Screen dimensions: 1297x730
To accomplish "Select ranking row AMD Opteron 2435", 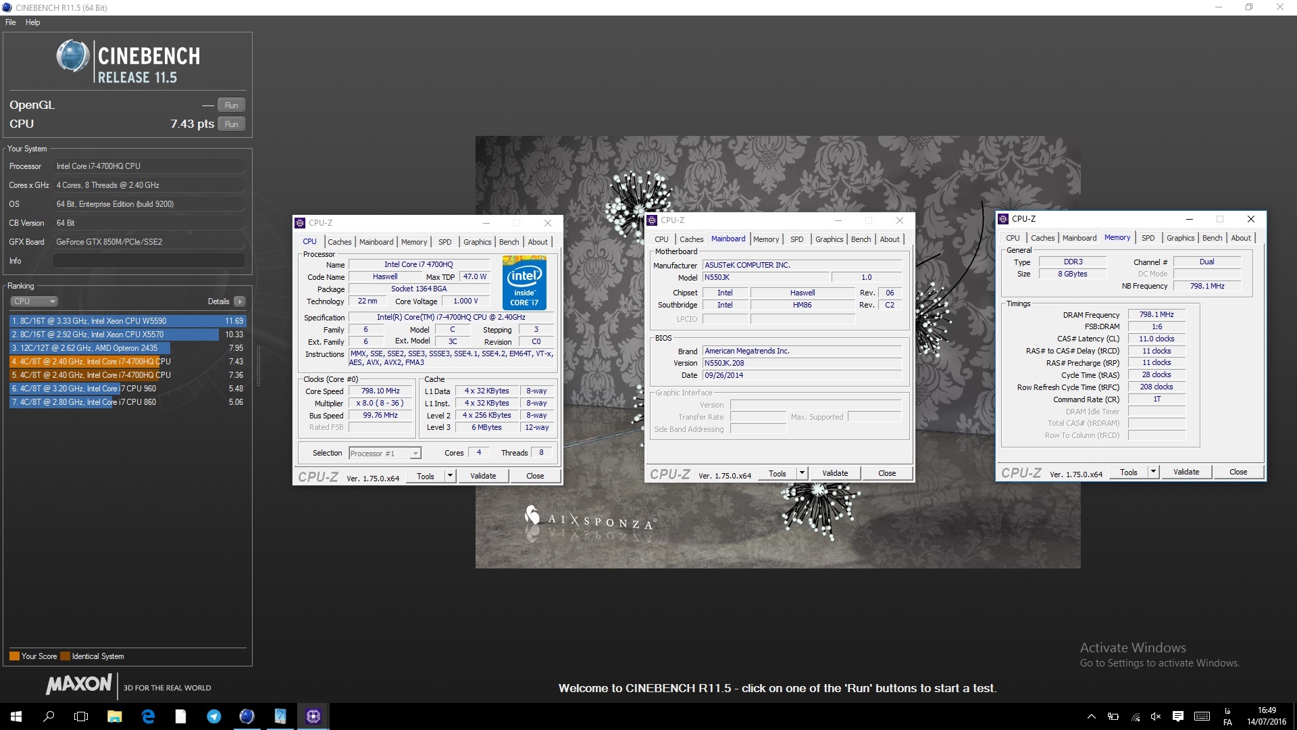I will 128,348.
